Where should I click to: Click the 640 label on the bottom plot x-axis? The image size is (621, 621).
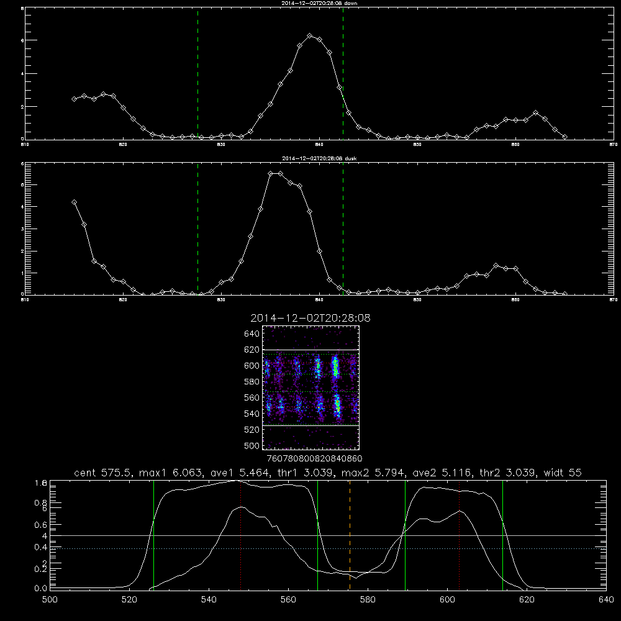(x=606, y=600)
